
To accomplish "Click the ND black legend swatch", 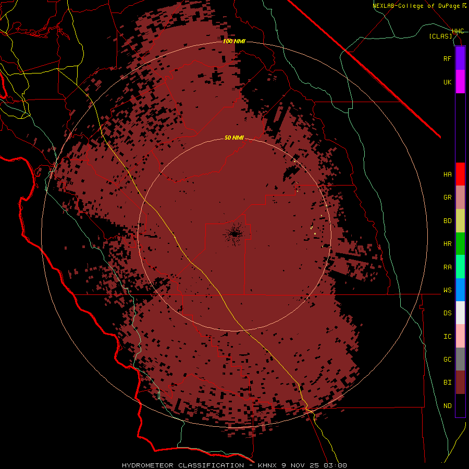I will [460, 405].
